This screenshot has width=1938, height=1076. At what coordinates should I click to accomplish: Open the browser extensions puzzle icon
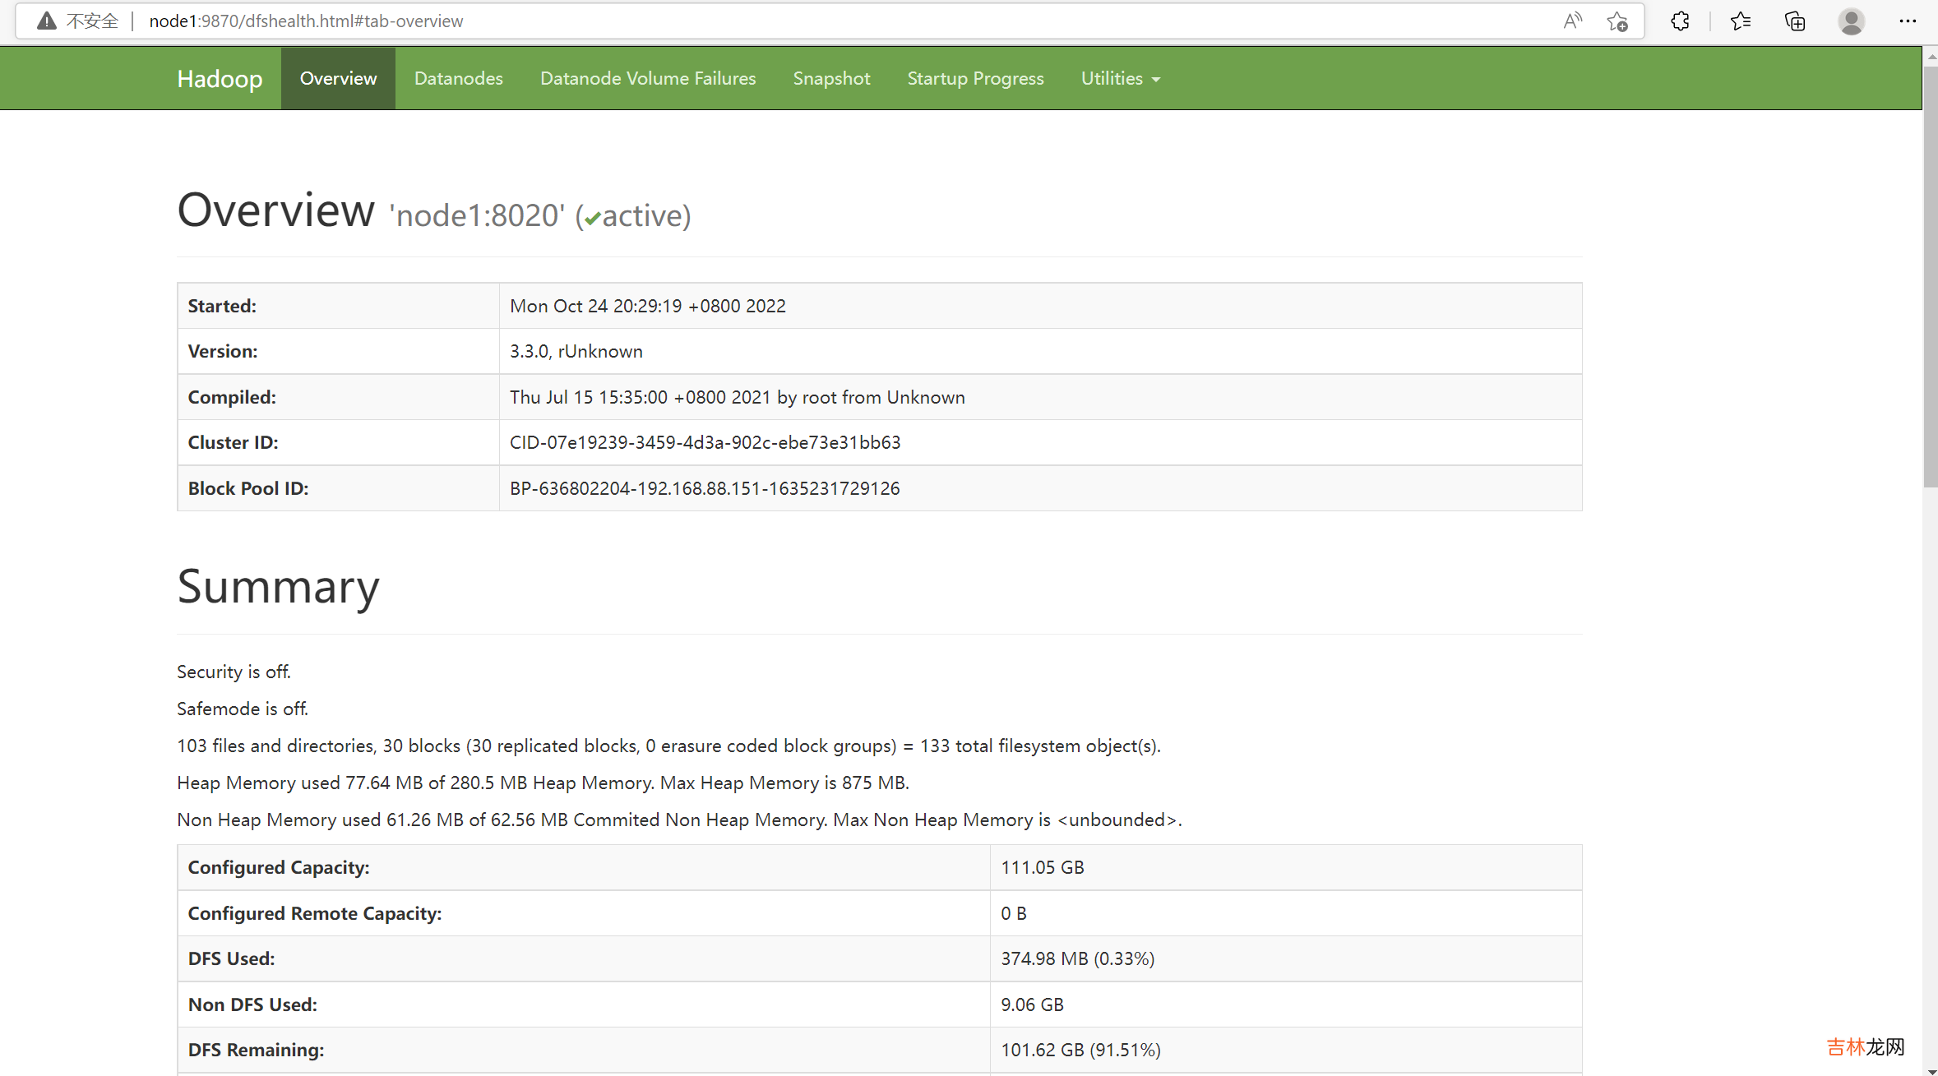point(1681,21)
